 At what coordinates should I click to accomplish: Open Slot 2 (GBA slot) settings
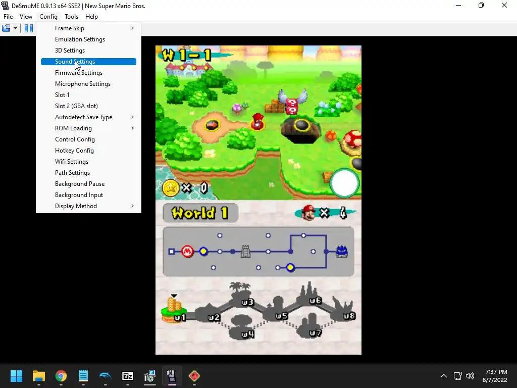(x=88, y=106)
